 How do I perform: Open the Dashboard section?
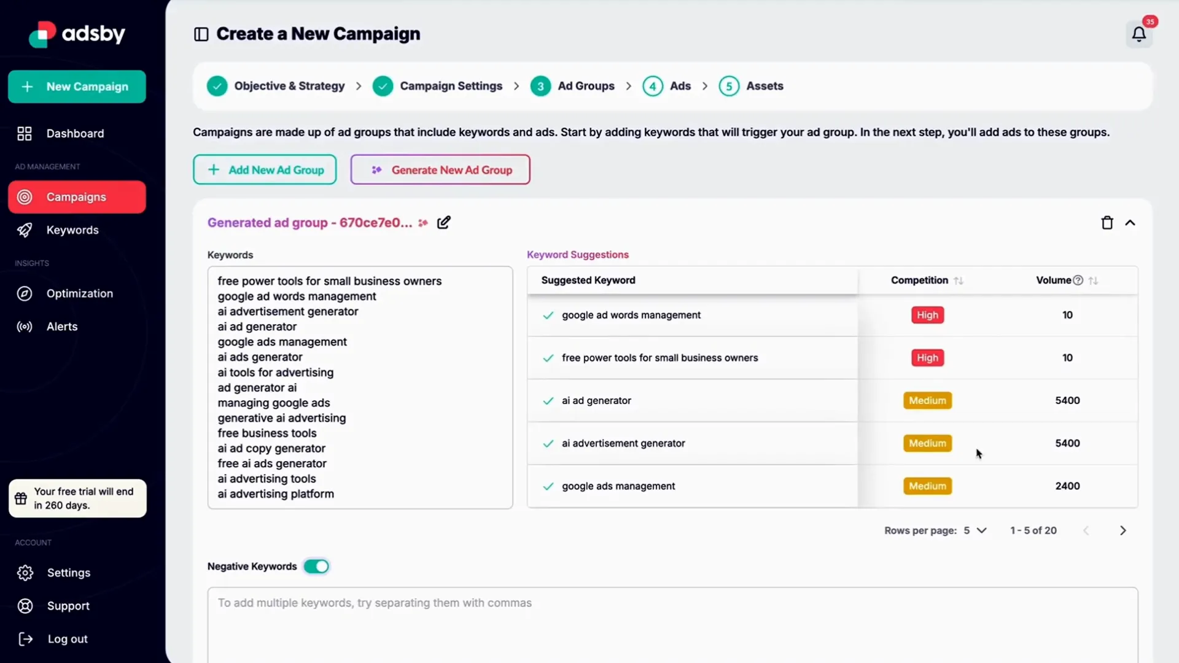point(74,134)
